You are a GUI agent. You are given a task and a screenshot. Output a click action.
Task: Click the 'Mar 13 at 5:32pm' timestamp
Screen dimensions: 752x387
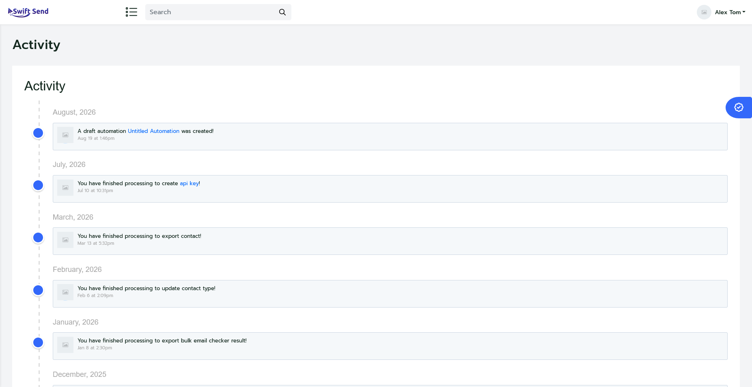96,243
